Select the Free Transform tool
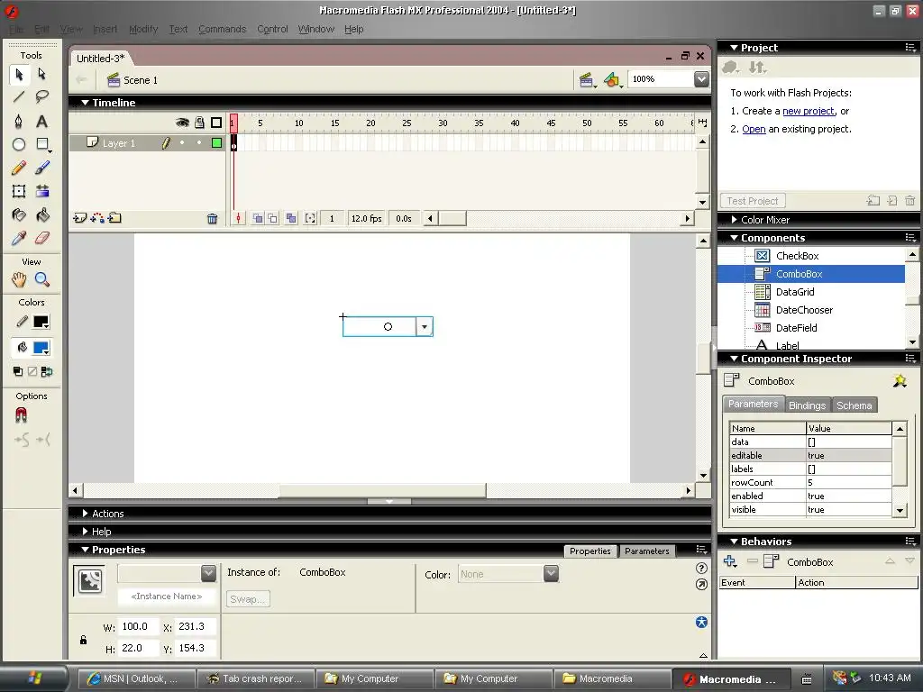The height and width of the screenshot is (692, 923). [19, 191]
